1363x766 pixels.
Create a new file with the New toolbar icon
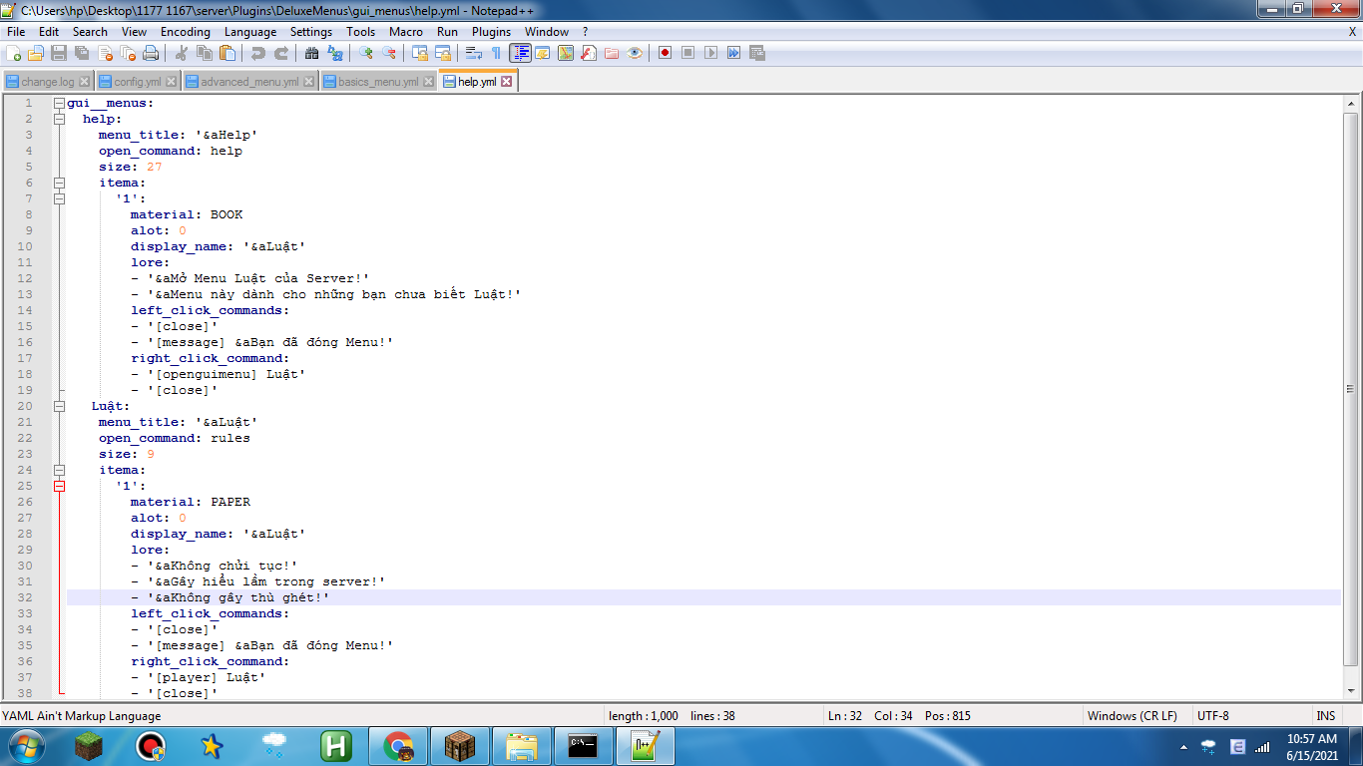click(x=14, y=53)
